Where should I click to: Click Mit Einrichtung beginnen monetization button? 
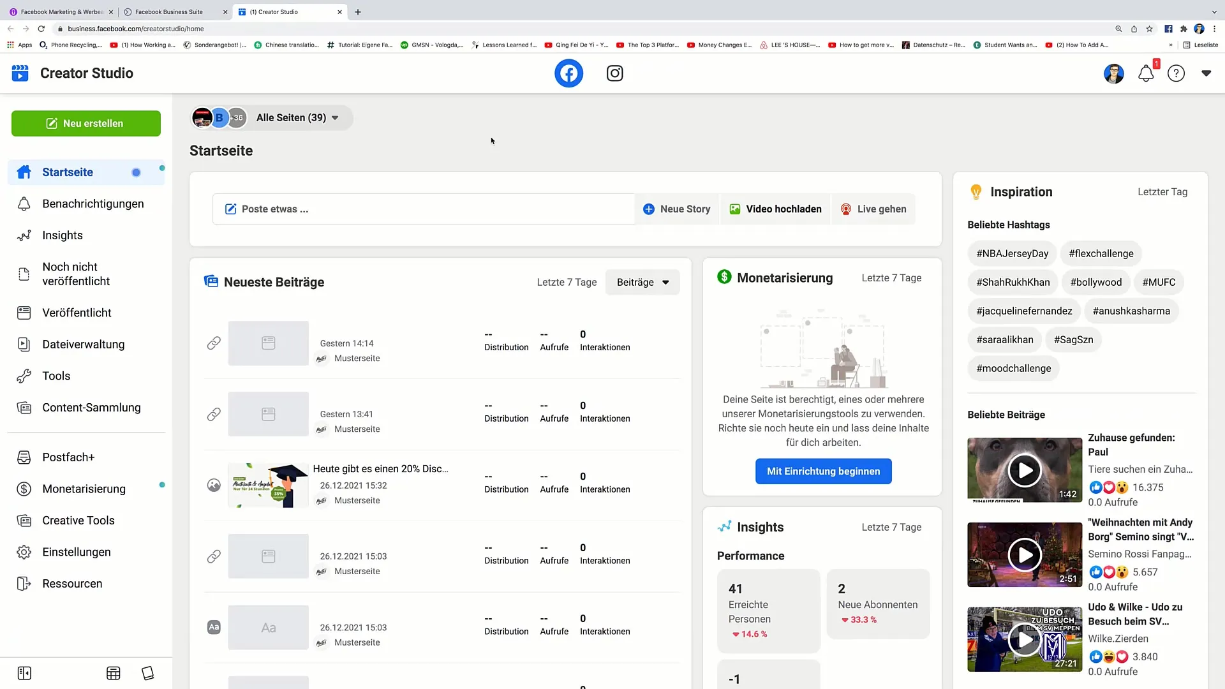pos(823,470)
